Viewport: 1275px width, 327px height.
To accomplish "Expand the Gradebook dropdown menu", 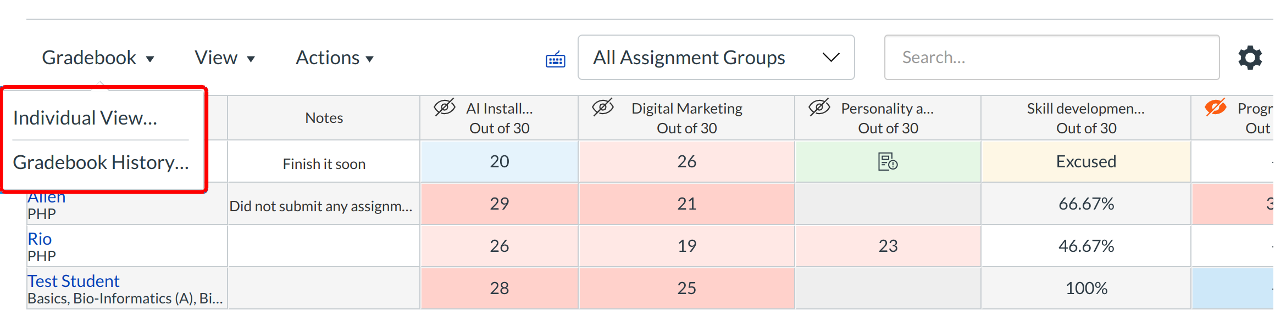I will [98, 58].
